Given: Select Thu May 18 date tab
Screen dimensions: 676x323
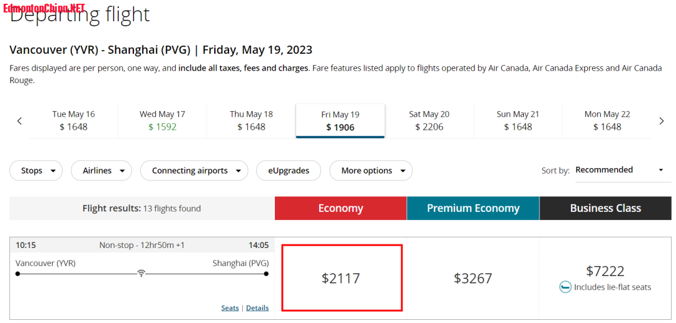Looking at the screenshot, I should click(251, 121).
